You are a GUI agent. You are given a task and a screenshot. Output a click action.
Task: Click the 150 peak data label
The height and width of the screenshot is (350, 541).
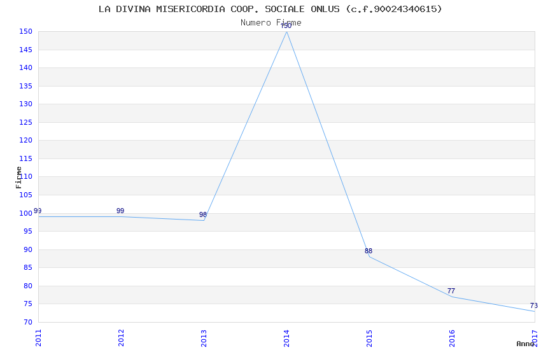pos(286,26)
